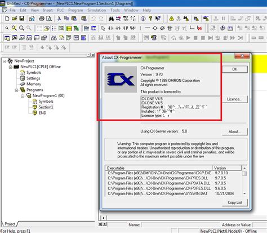
Task: Click the context help pointer icon
Action: point(158,19)
